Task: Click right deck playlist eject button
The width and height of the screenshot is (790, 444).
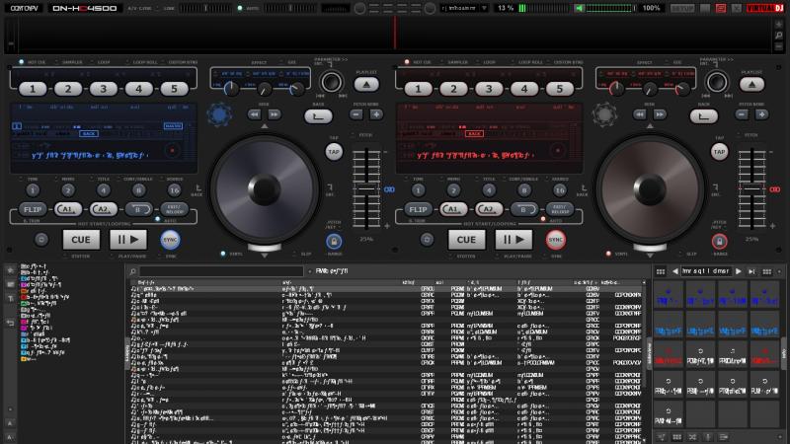Action: point(751,85)
